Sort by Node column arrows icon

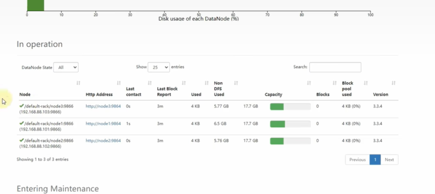79,83
